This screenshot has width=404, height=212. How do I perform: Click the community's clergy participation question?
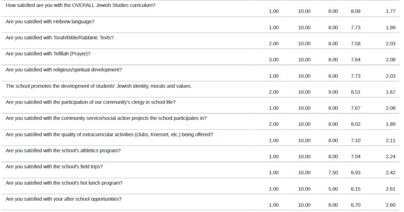(x=90, y=102)
